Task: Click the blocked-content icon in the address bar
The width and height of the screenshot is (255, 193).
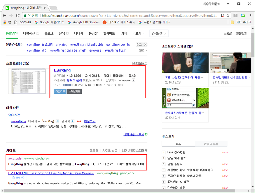Action: (x=222, y=16)
